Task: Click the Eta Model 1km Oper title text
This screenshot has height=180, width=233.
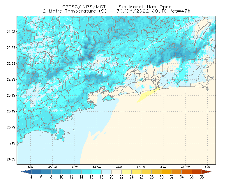Action: (144, 7)
